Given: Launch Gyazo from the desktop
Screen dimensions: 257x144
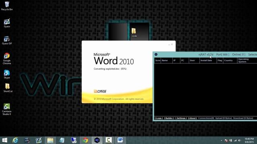Looking at the screenshot, I should point(7,23).
